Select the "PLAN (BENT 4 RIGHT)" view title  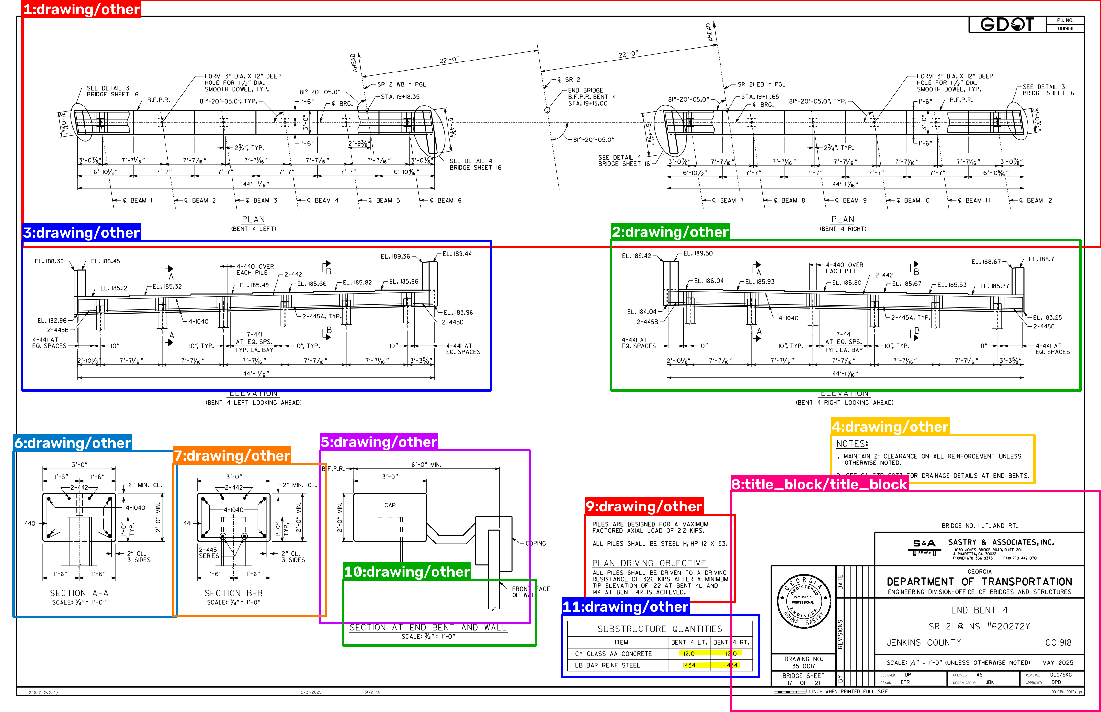pyautogui.click(x=842, y=223)
